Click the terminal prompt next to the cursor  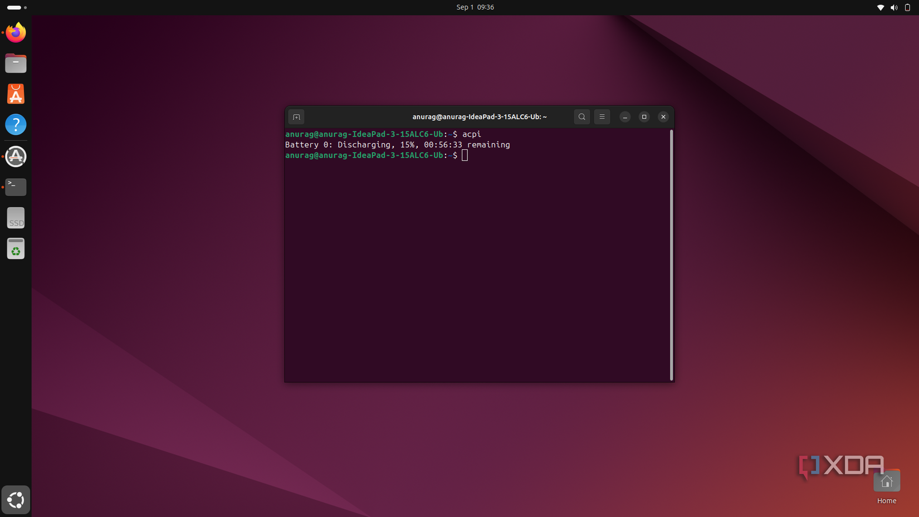[464, 155]
